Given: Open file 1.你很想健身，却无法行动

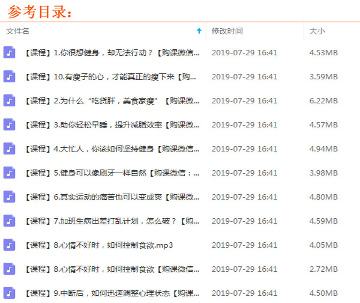Looking at the screenshot, I should 111,52.
